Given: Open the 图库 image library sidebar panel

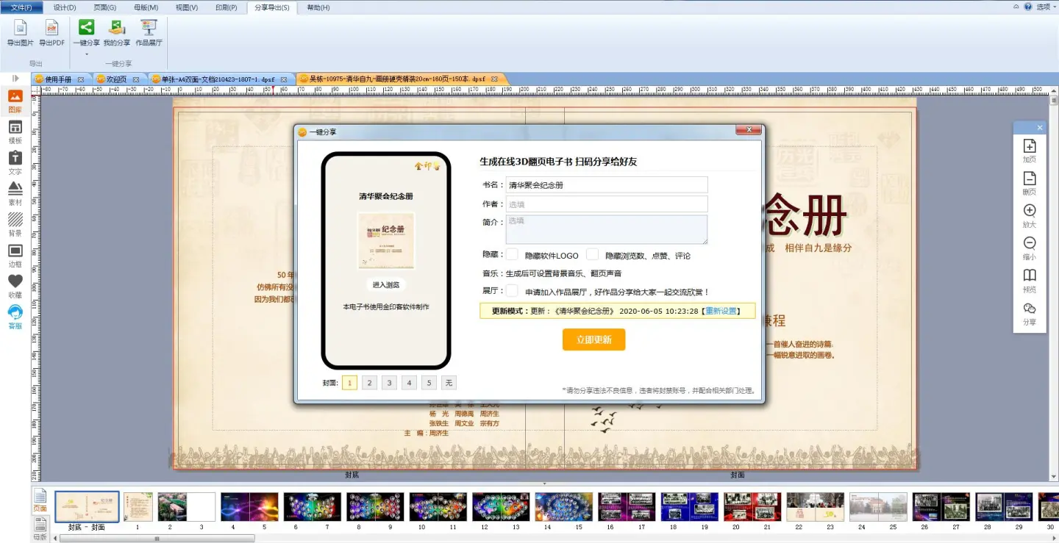Looking at the screenshot, I should click(15, 101).
